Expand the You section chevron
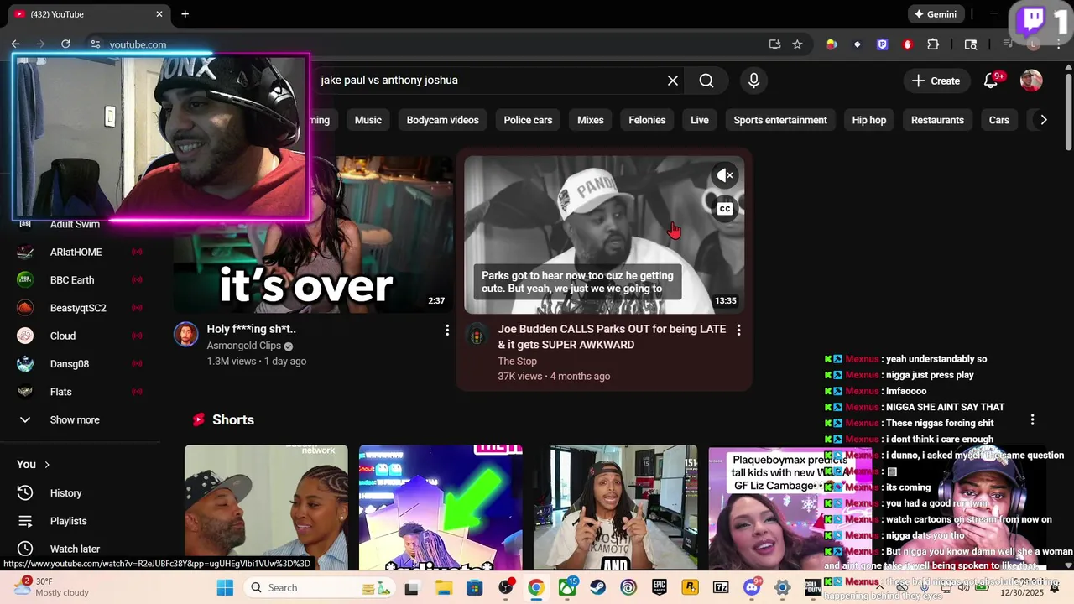The width and height of the screenshot is (1074, 604). click(x=47, y=464)
